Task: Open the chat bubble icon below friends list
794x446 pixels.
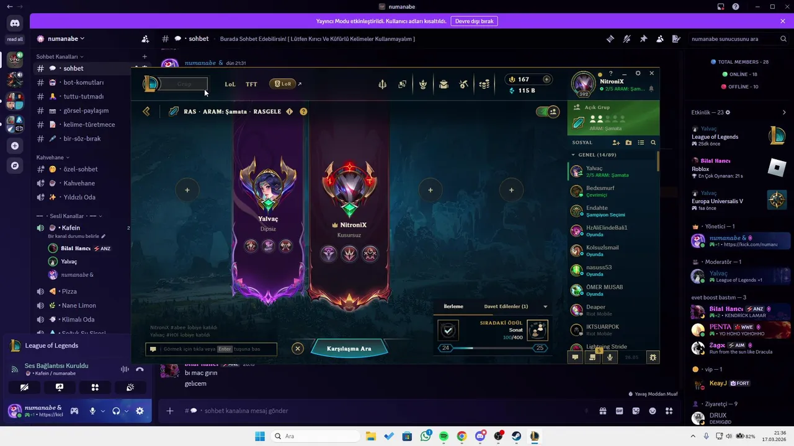Action: (576, 357)
